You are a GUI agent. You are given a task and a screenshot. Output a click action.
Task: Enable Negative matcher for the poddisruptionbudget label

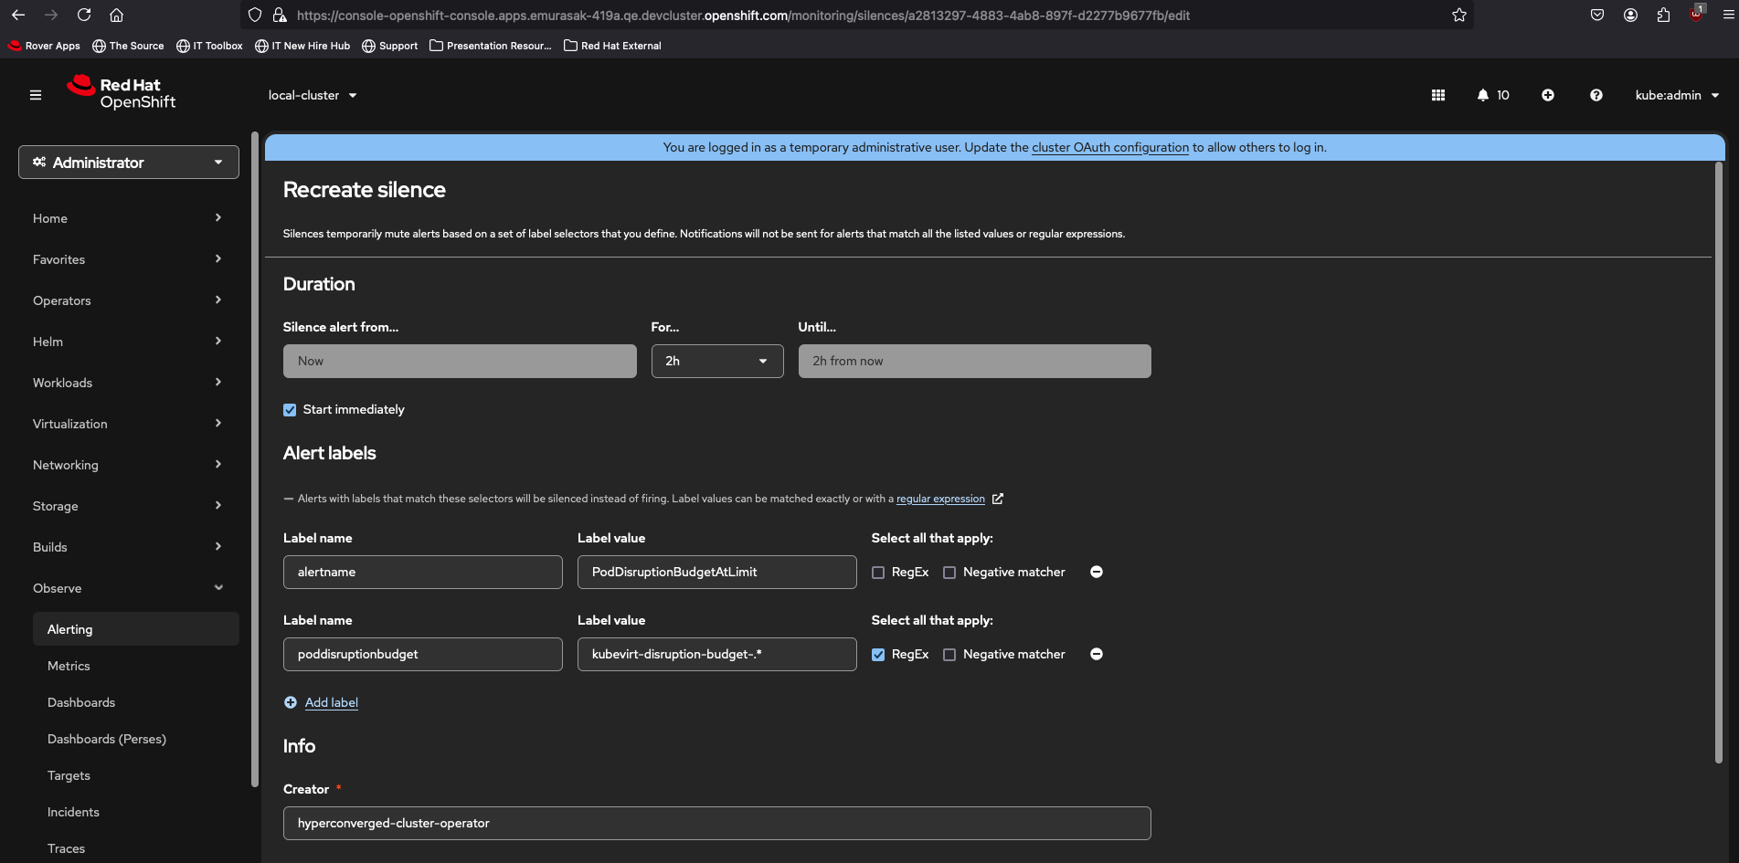click(x=949, y=655)
